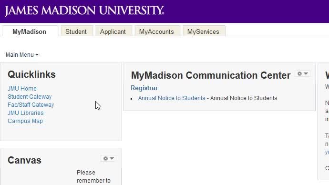The image size is (329, 185).
Task: Click the MyMadison Communication Center title
Action: click(x=211, y=75)
